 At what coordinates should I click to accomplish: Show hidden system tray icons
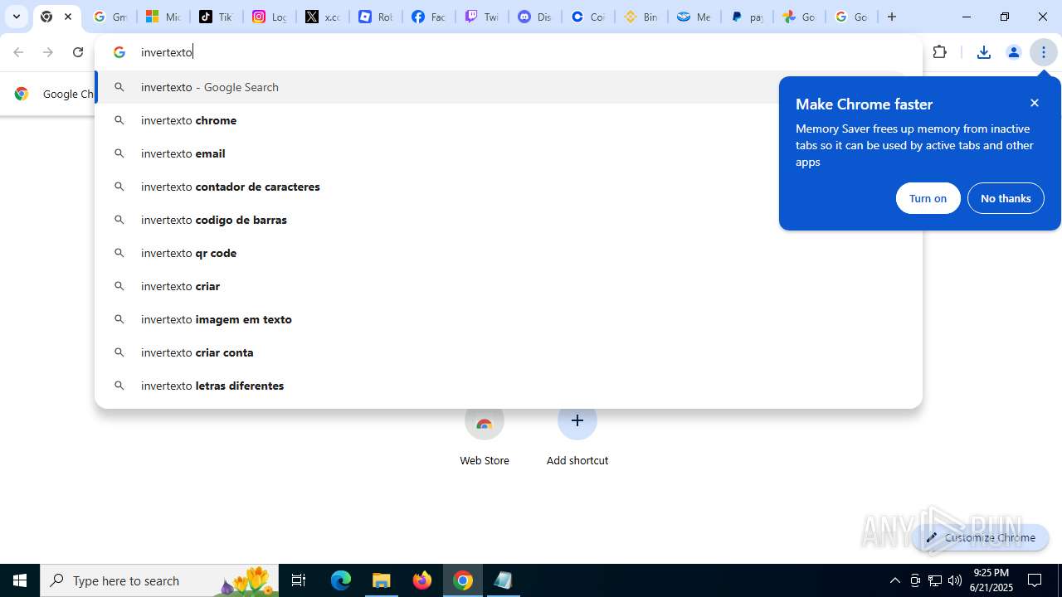pos(894,580)
